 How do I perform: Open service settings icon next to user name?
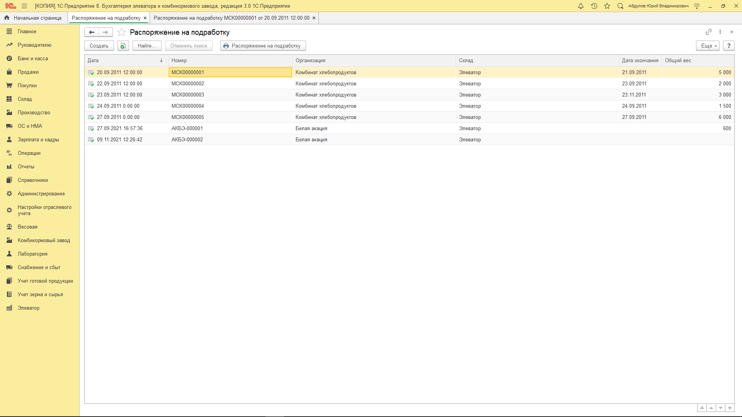[x=697, y=6]
